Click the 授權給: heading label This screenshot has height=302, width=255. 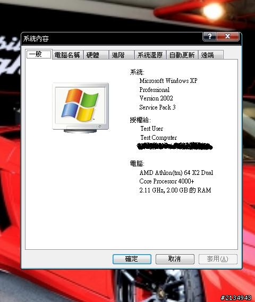140,120
